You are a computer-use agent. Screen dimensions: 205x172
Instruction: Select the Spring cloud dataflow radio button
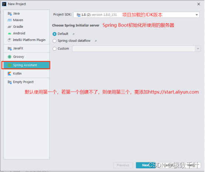pyautogui.click(x=54, y=41)
